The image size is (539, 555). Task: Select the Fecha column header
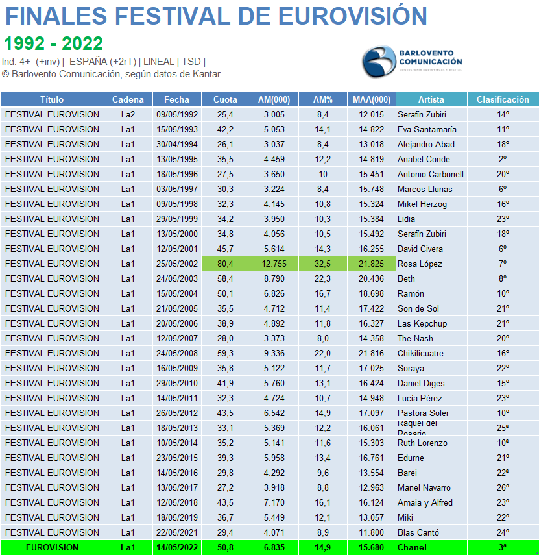176,99
